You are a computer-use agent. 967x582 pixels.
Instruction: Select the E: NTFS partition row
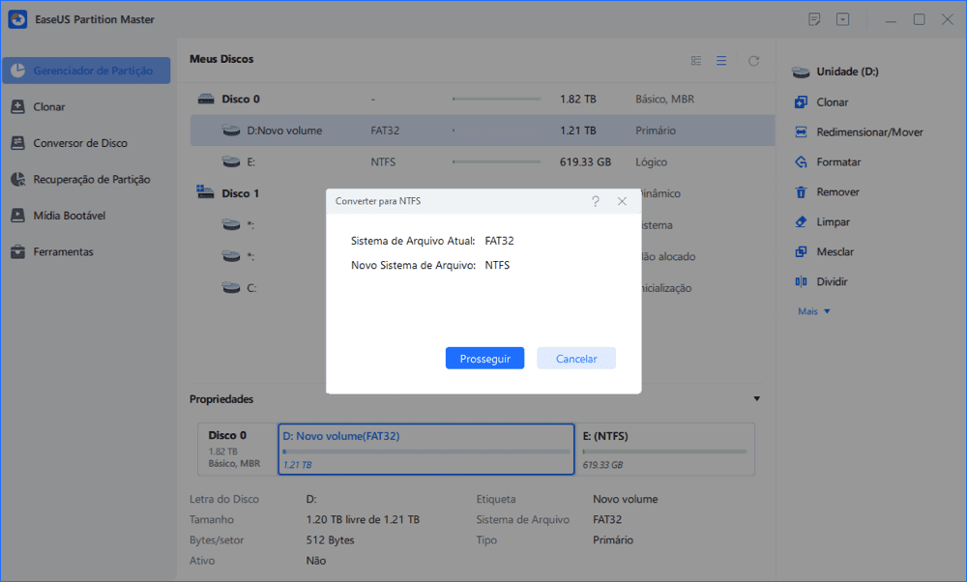(x=483, y=161)
